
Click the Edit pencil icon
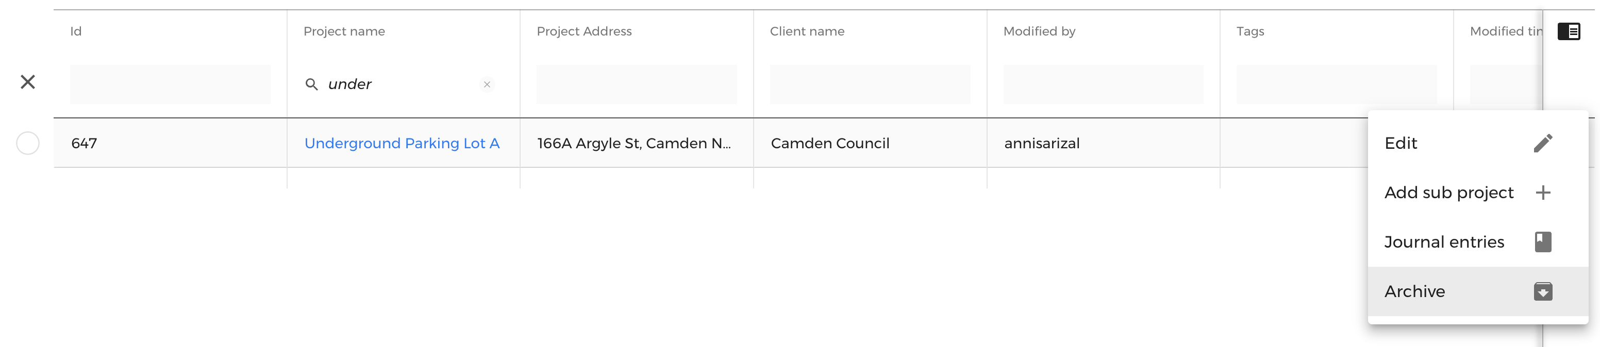[x=1545, y=143]
